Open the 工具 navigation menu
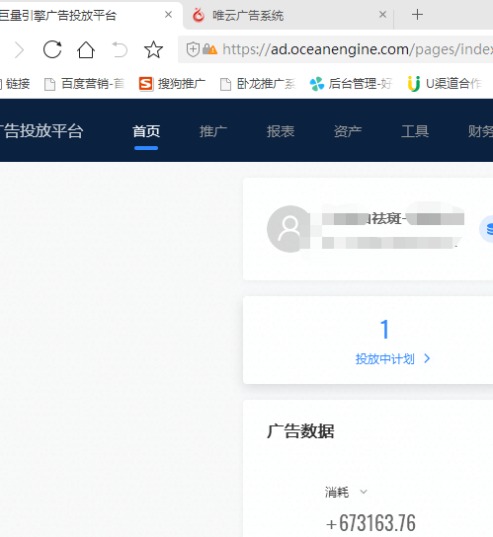This screenshot has height=537, width=493. [x=415, y=131]
